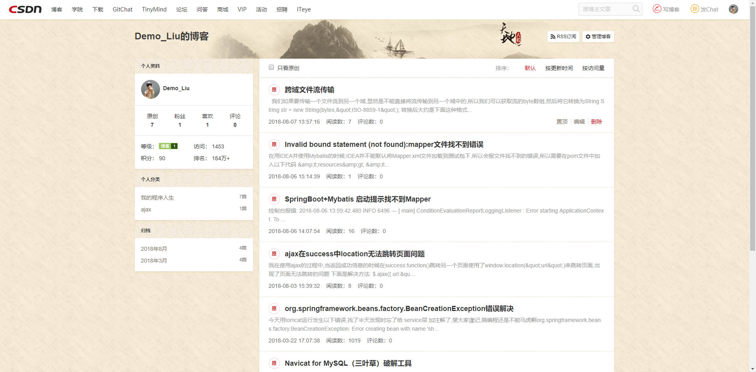Click the 访问 value 1453

218,146
